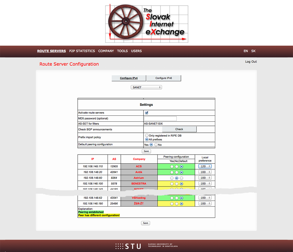Go to P2P STATISTICS in navigation
293x252 pixels.
[x=82, y=51]
